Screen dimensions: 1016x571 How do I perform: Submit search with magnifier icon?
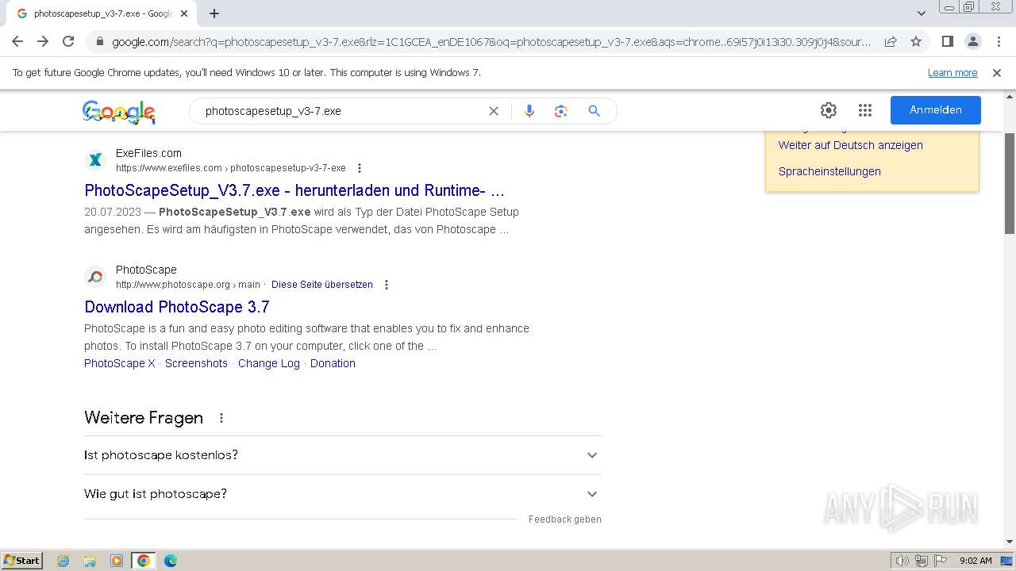pos(594,111)
